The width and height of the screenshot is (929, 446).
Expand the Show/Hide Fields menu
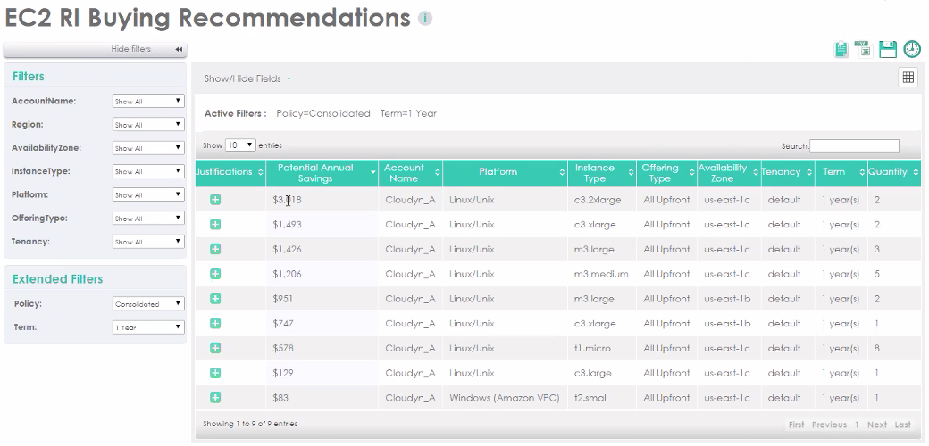click(247, 78)
